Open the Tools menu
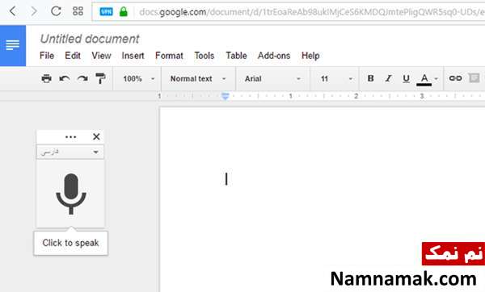 205,56
